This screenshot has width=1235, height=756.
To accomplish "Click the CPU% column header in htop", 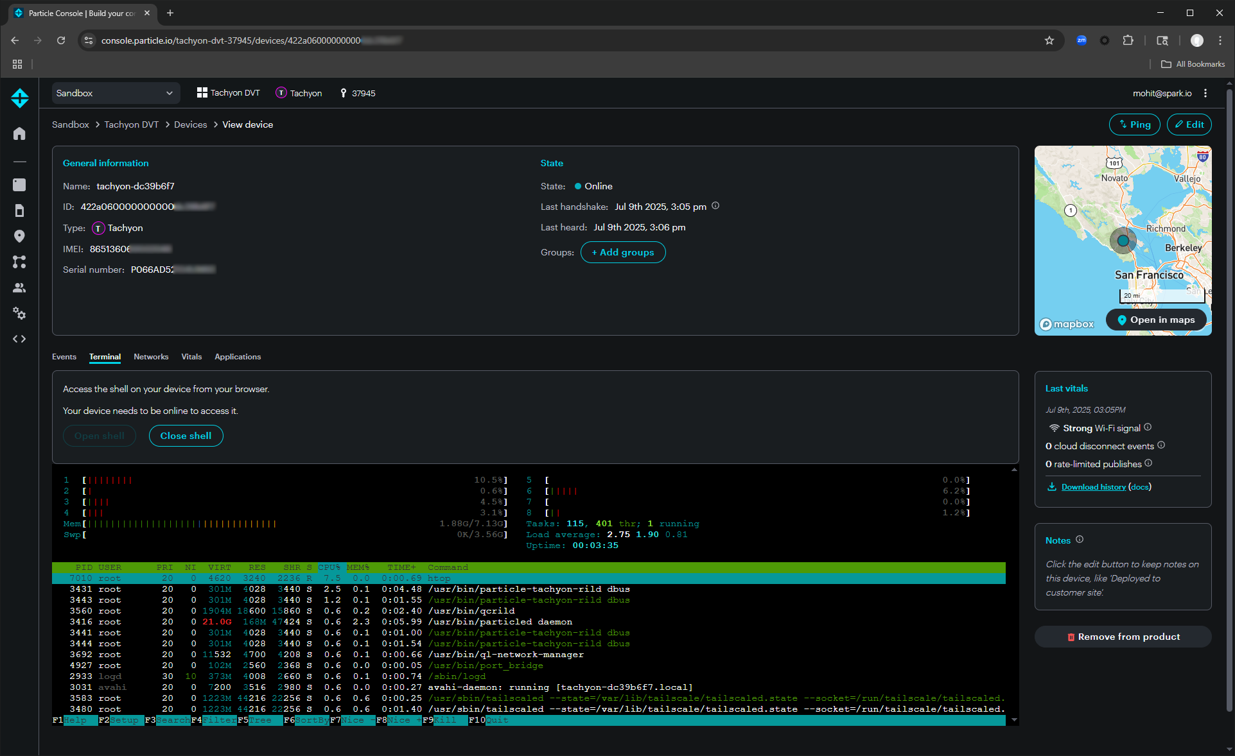I will coord(329,567).
